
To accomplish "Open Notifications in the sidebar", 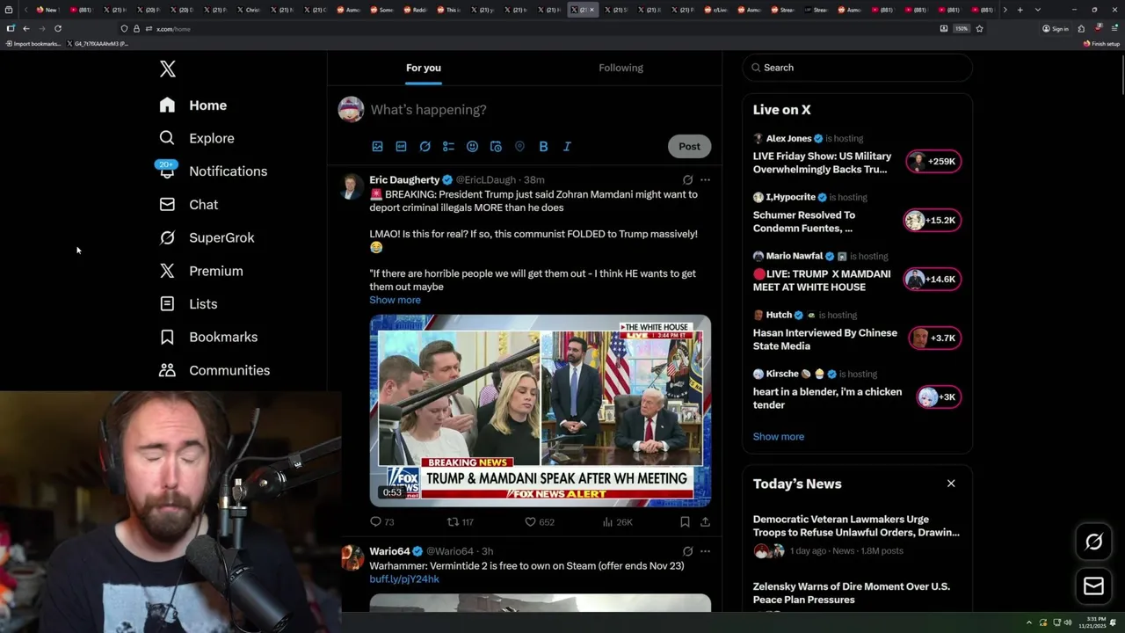I will pos(213,171).
